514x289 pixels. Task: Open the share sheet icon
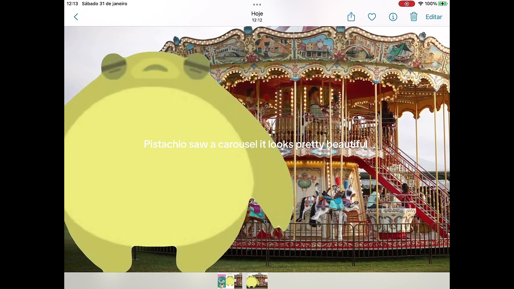(x=351, y=16)
